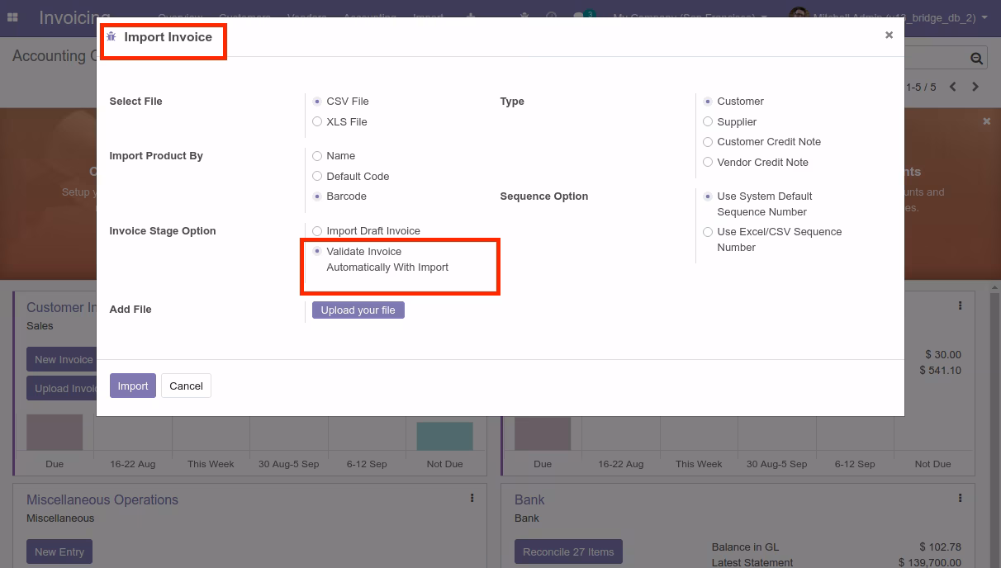Click the $ 102.78 Balance in GL value

click(940, 547)
